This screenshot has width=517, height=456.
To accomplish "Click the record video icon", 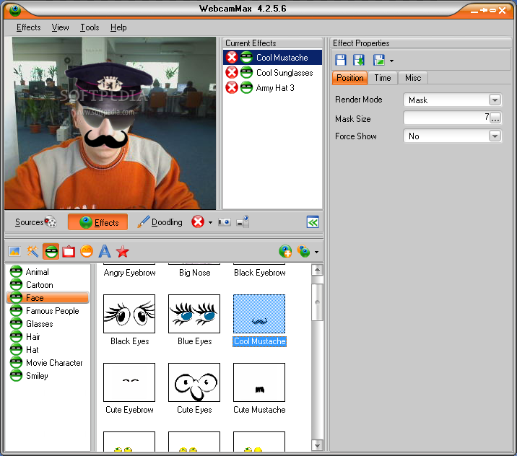I will point(243,222).
